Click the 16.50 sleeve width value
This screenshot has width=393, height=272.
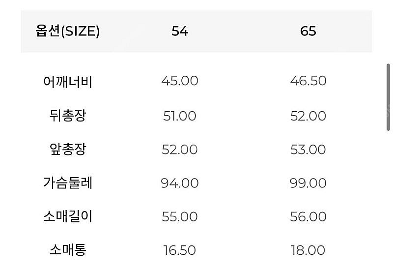(x=180, y=250)
